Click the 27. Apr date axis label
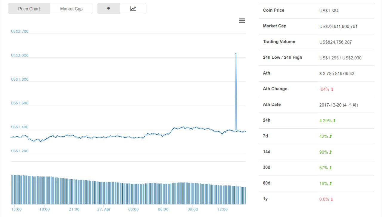 point(104,209)
